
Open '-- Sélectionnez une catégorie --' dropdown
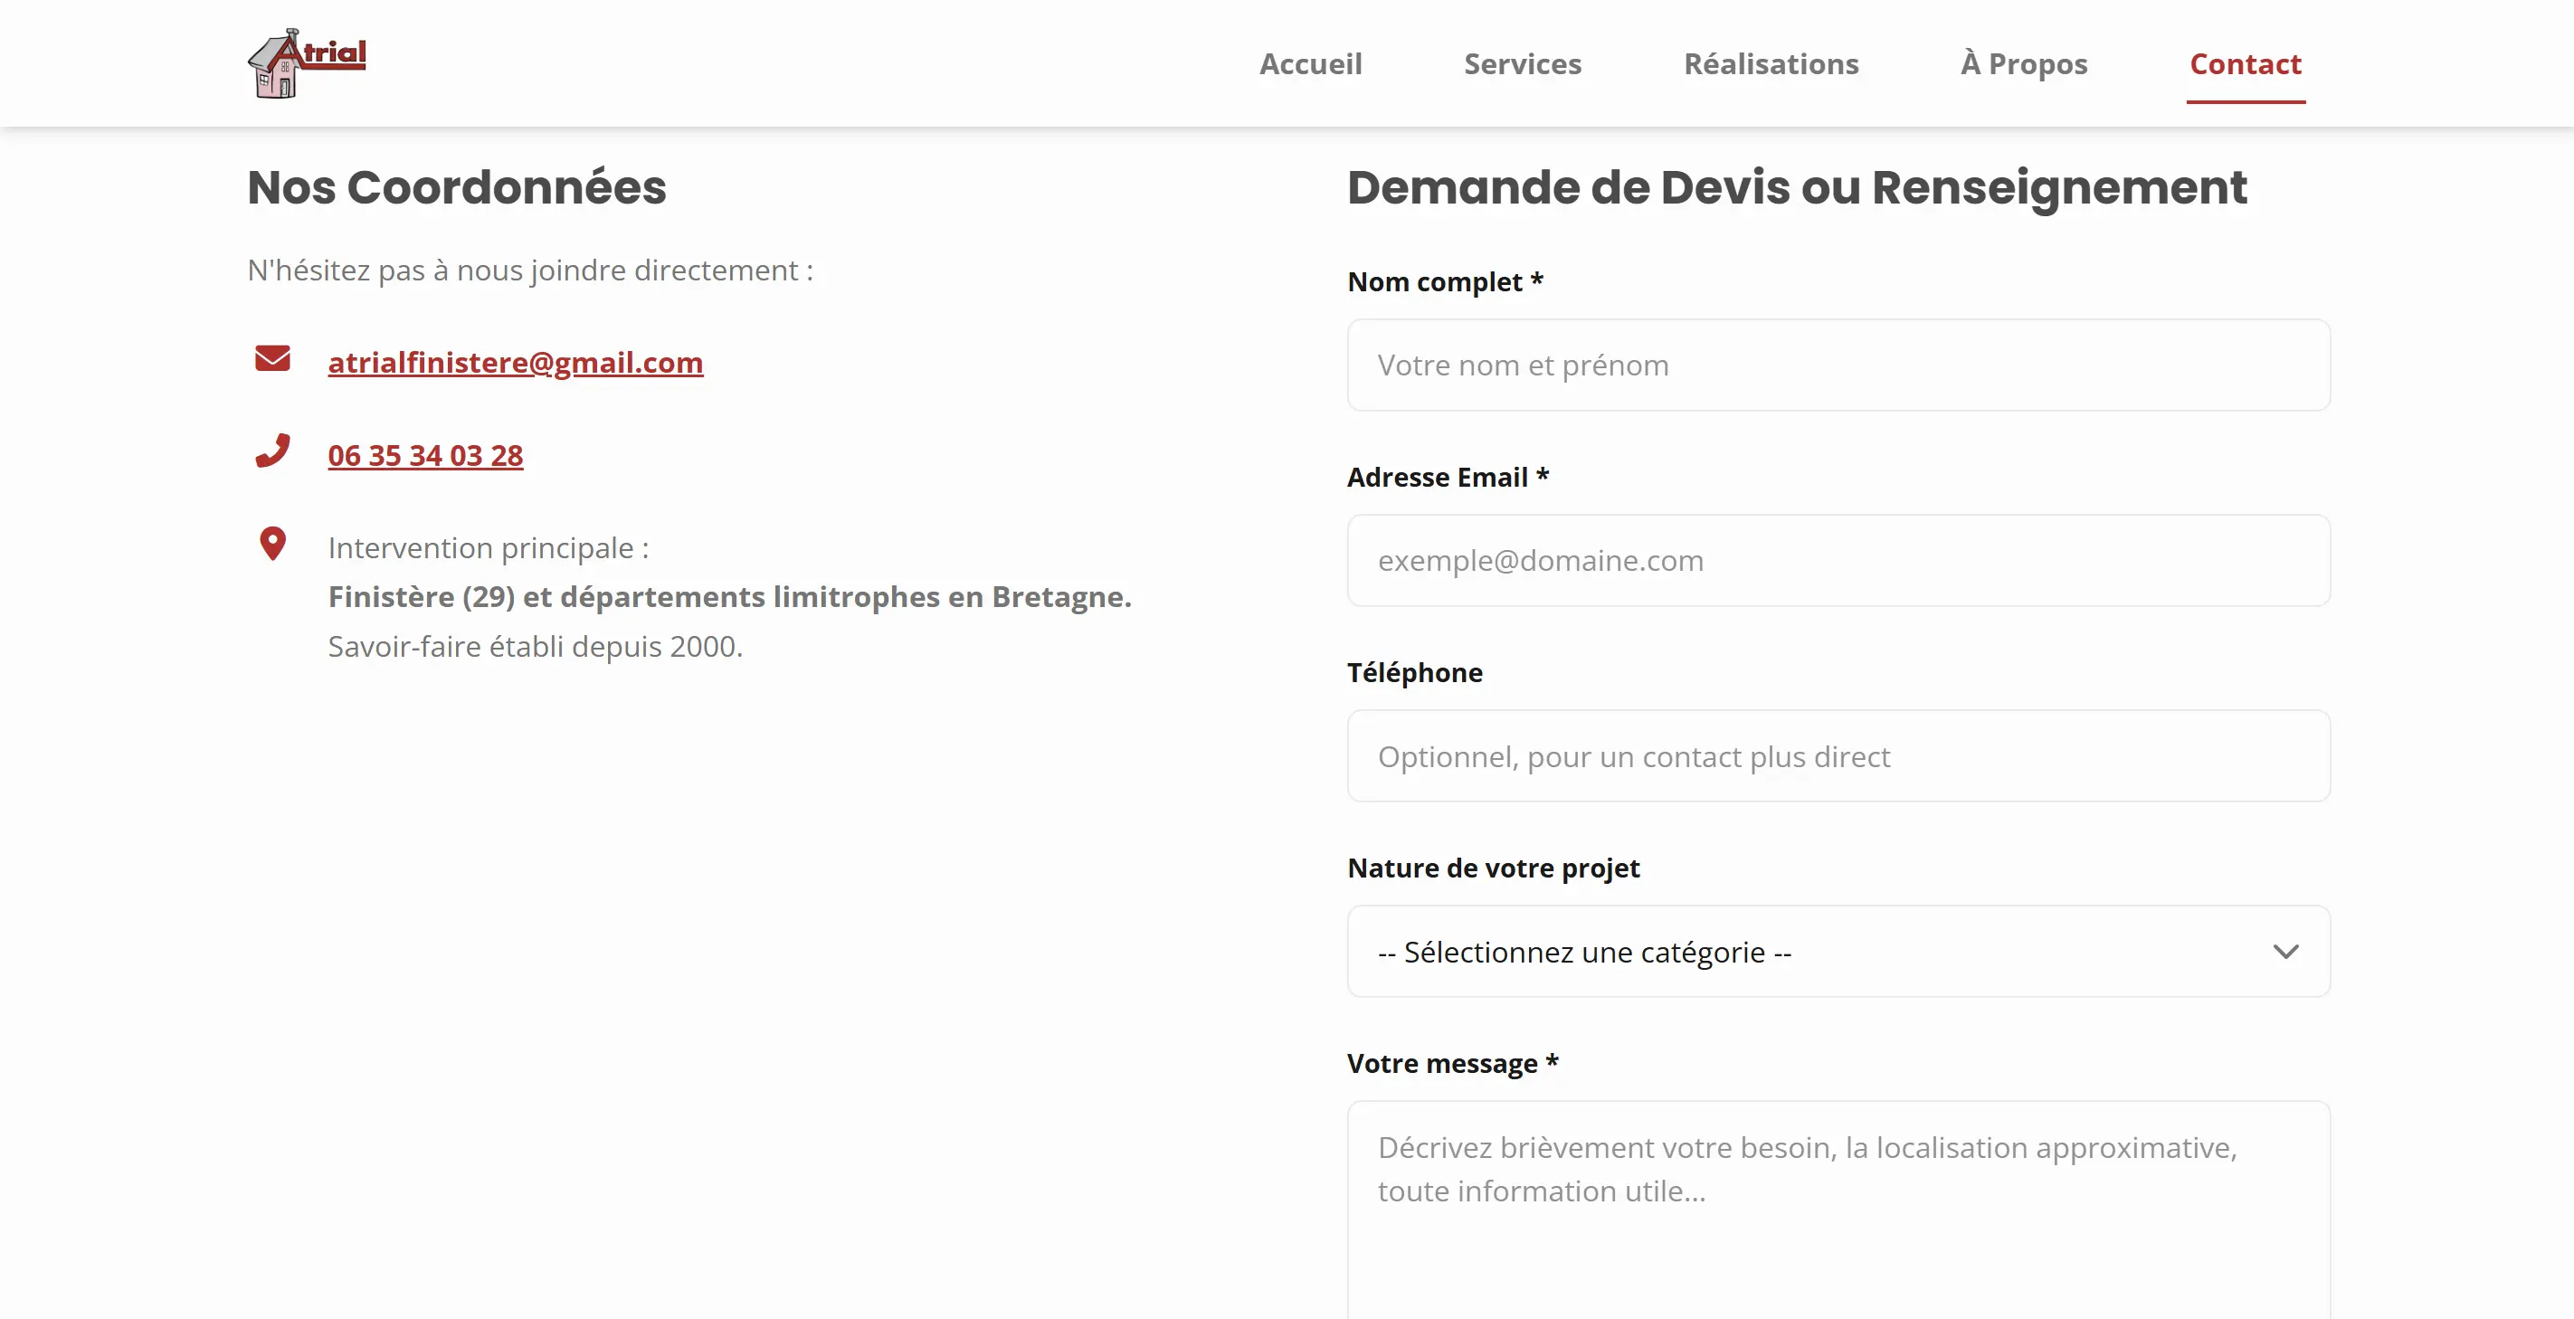(x=1838, y=952)
